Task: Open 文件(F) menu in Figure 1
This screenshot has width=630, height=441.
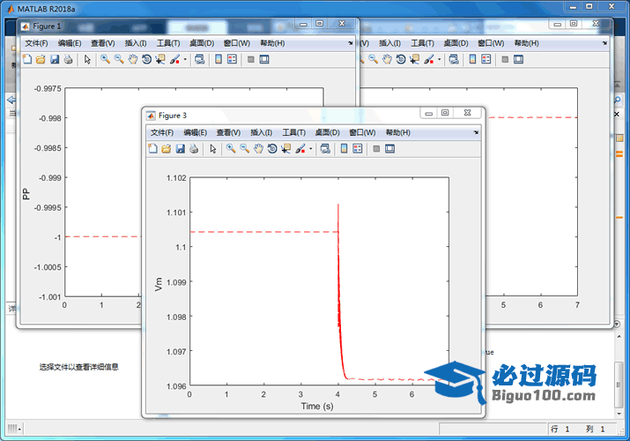Action: click(36, 43)
